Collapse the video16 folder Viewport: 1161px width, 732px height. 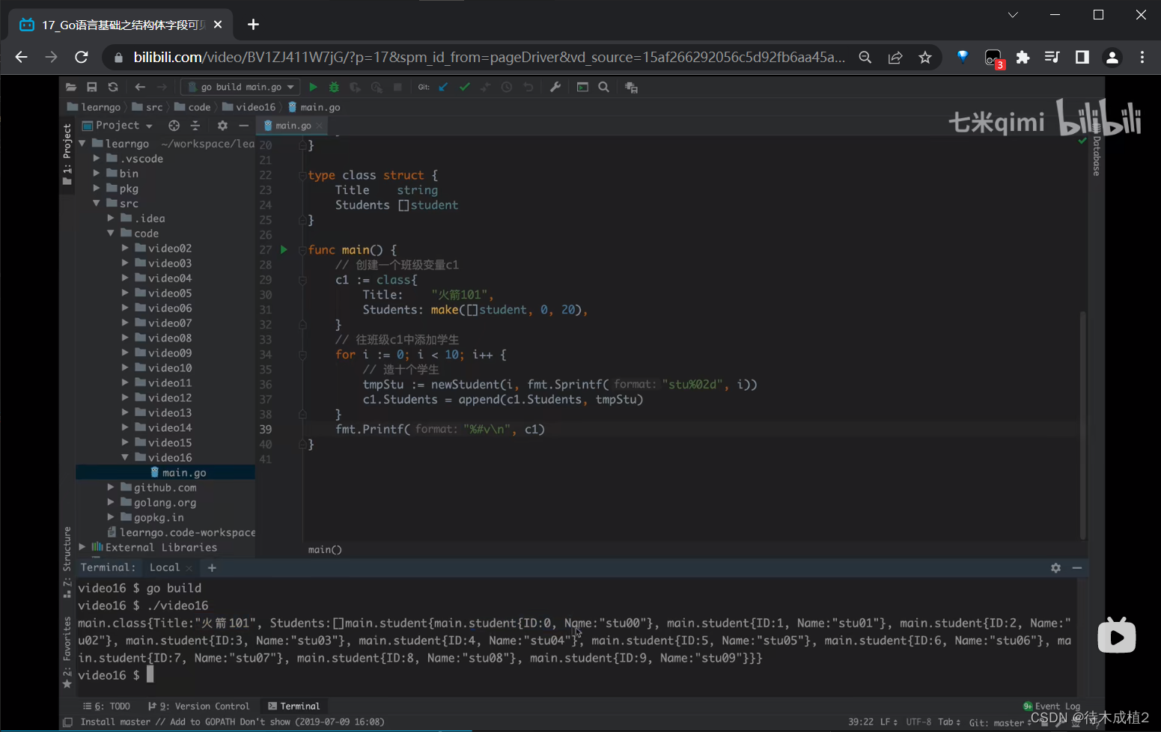[x=125, y=457]
